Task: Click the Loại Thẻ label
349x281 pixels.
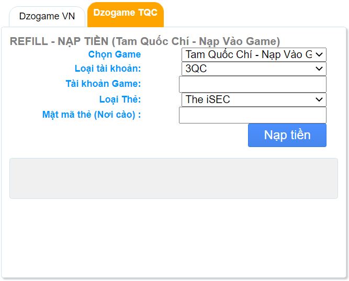Action: tap(120, 99)
